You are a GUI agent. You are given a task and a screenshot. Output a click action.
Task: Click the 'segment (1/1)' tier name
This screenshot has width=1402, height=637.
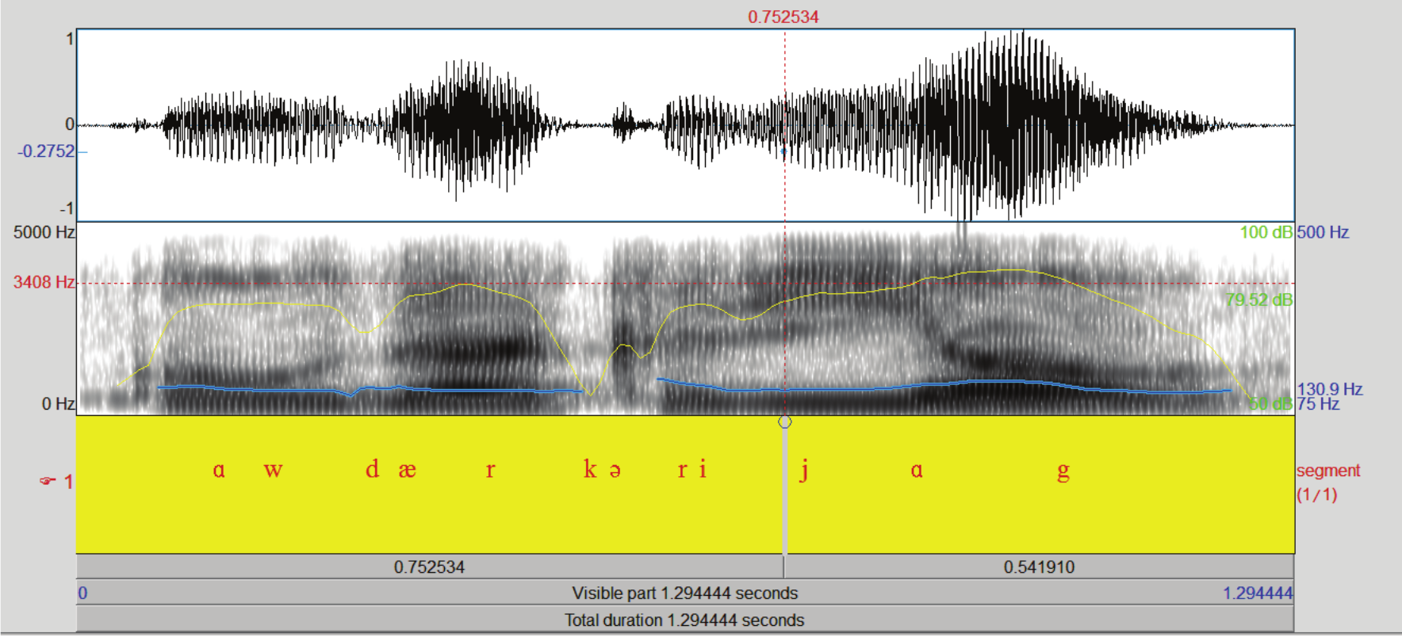tap(1328, 483)
